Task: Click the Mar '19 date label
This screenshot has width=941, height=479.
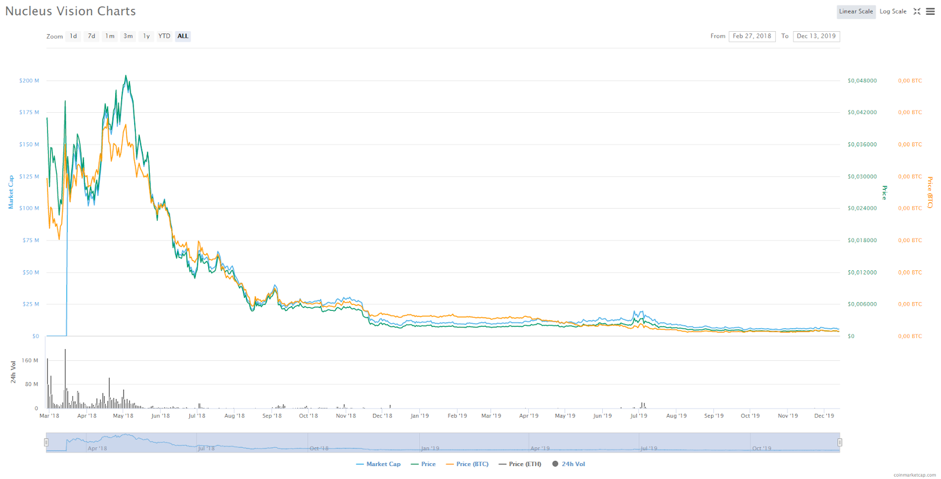Action: 492,416
